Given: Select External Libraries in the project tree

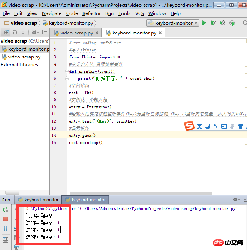Looking at the screenshot, I should pos(19,65).
